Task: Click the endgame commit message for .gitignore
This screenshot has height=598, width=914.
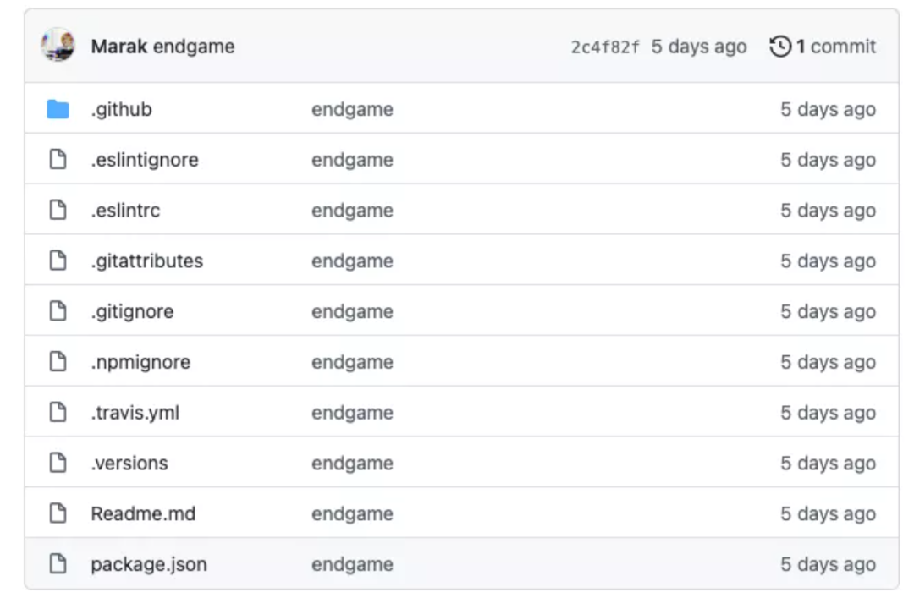Action: coord(352,311)
